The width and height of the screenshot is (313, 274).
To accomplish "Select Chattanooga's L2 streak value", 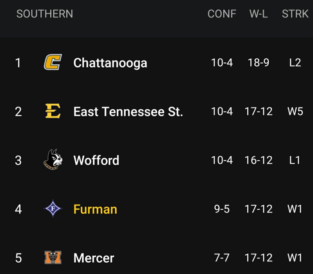I will [295, 63].
